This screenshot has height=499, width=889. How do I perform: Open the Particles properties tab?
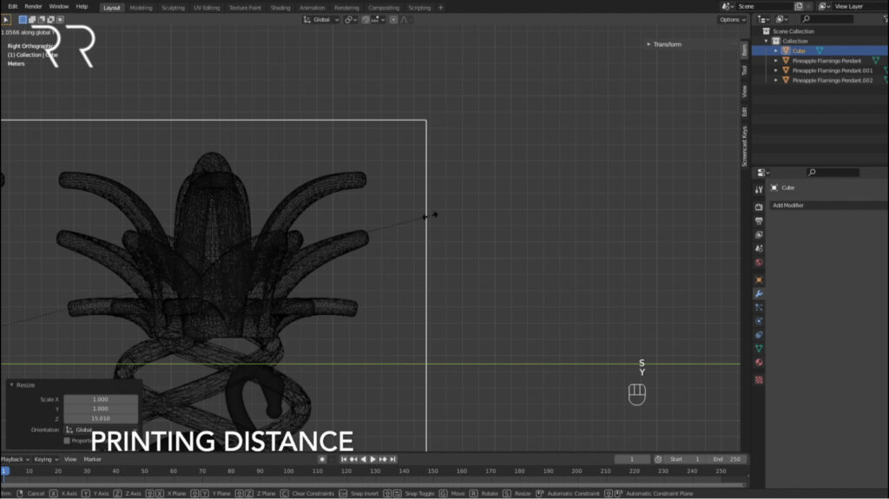[x=759, y=307]
